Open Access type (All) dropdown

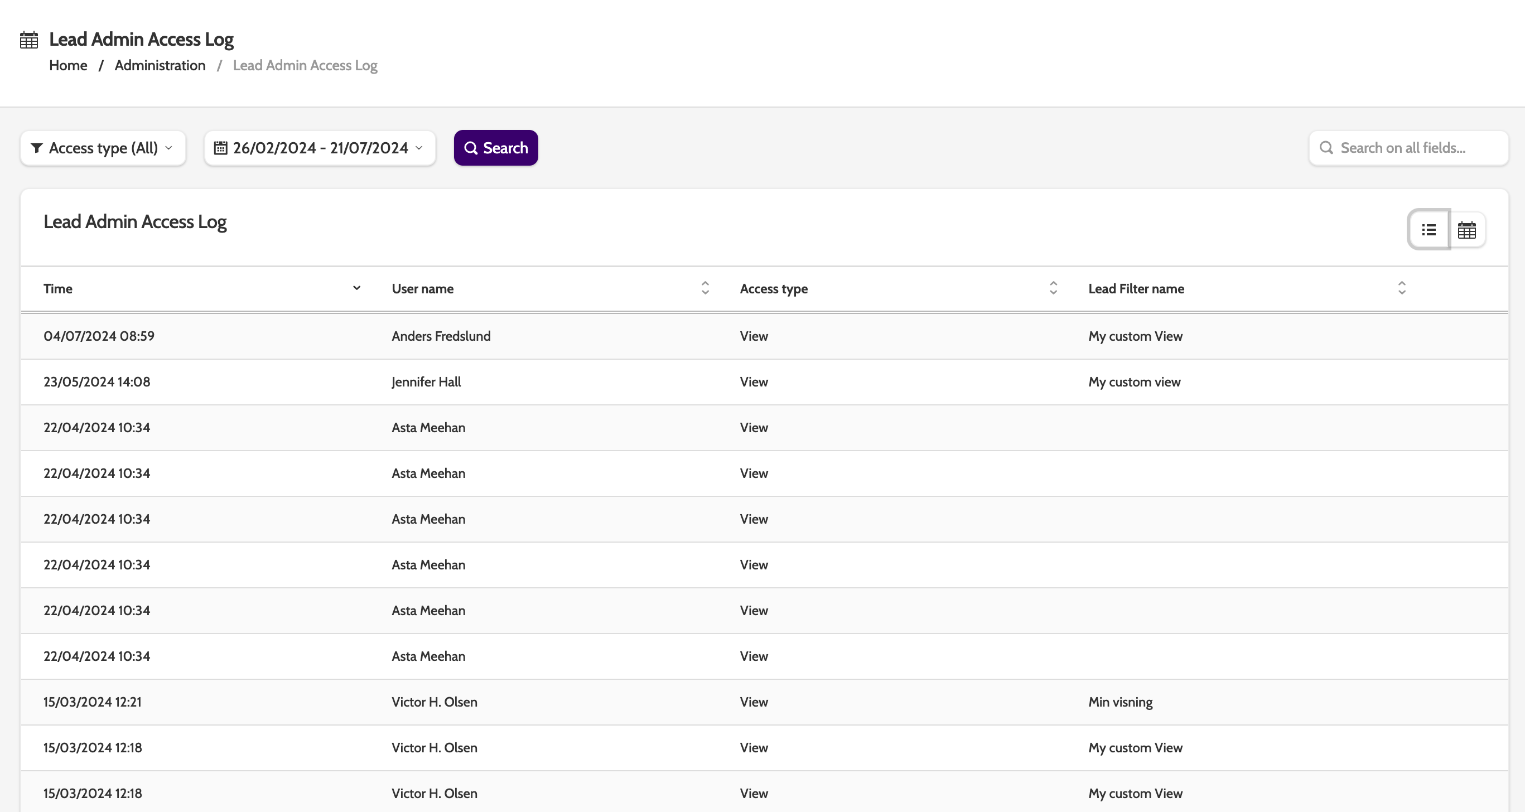click(103, 148)
